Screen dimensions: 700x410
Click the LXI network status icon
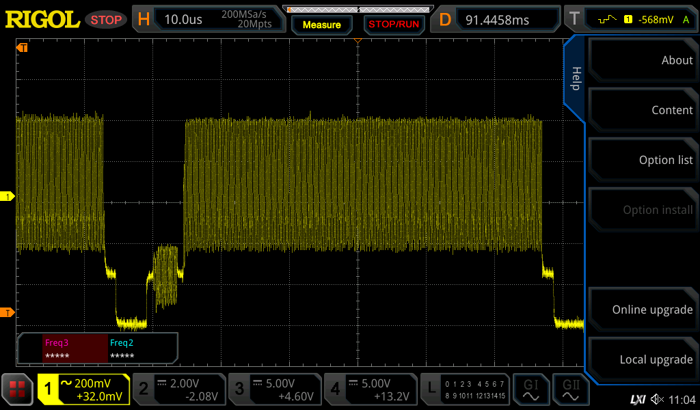click(x=637, y=399)
